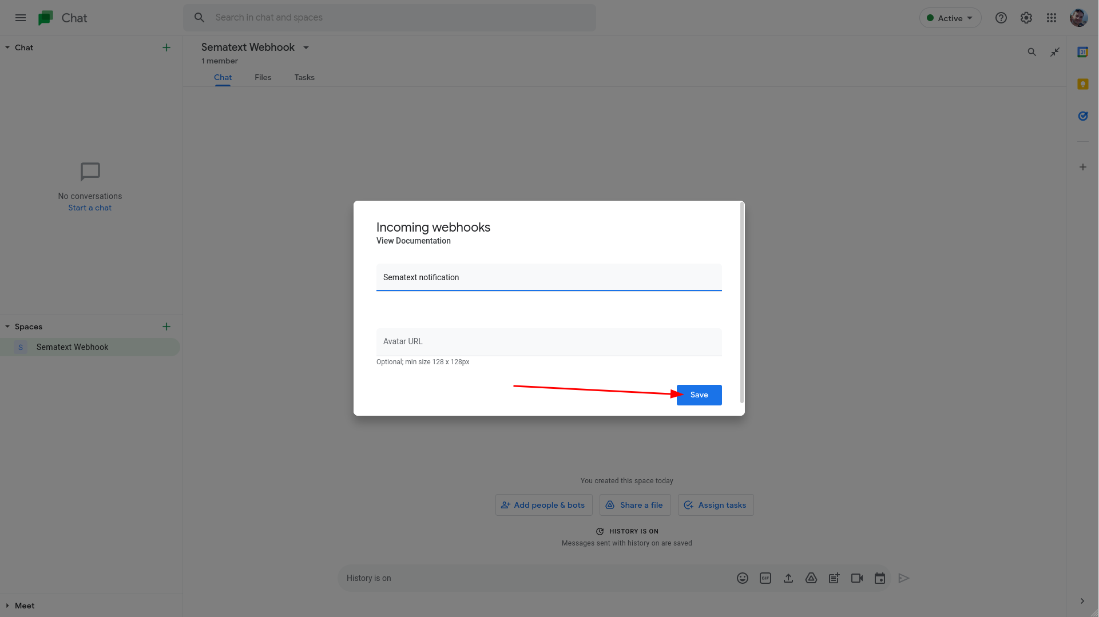Save the incoming webhook
Screen dimensions: 1099x617
click(x=699, y=395)
